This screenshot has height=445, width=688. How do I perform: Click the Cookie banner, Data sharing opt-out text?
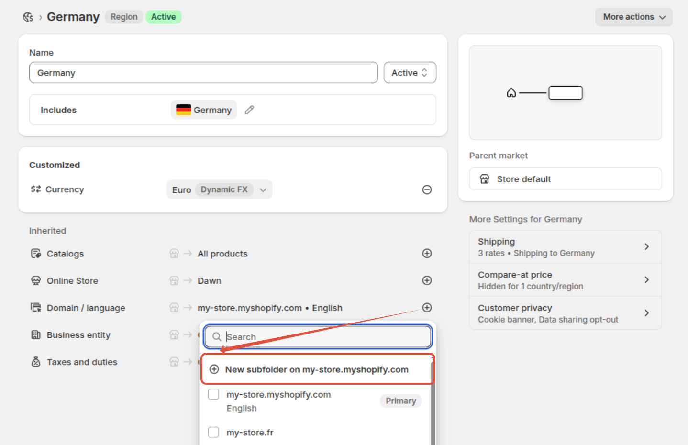[548, 319]
